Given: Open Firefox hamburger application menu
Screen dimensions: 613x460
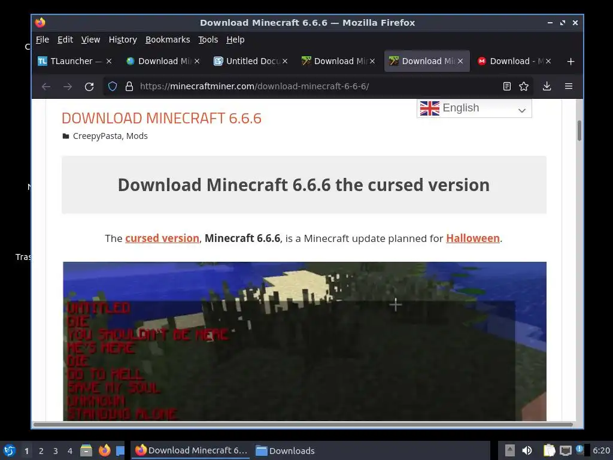Looking at the screenshot, I should 569,86.
